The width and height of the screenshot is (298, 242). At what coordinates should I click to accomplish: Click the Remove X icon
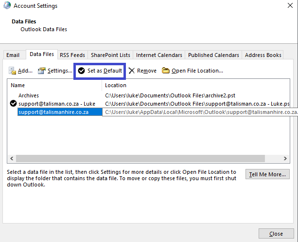point(132,71)
